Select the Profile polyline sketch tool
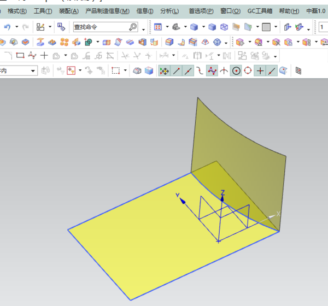This screenshot has height=306, width=328. (x=32, y=55)
